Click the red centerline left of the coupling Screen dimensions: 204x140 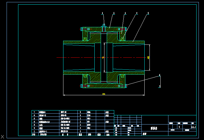click(x=60, y=58)
